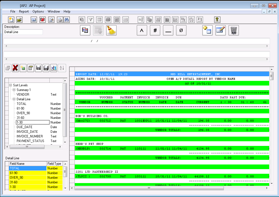Viewport: 279px width, 197px height.
Task: Click the red X delete icon
Action: [16, 68]
